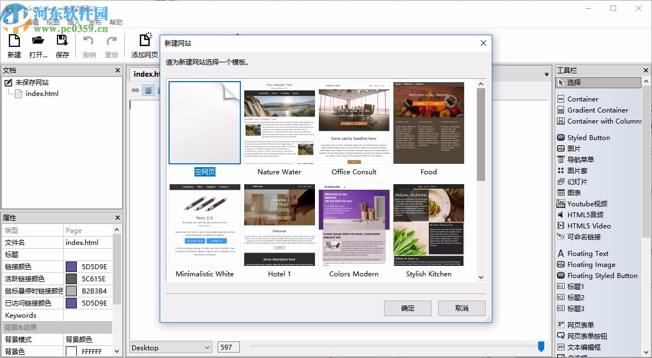
Task: Select the Colors Modern template
Action: tap(354, 225)
